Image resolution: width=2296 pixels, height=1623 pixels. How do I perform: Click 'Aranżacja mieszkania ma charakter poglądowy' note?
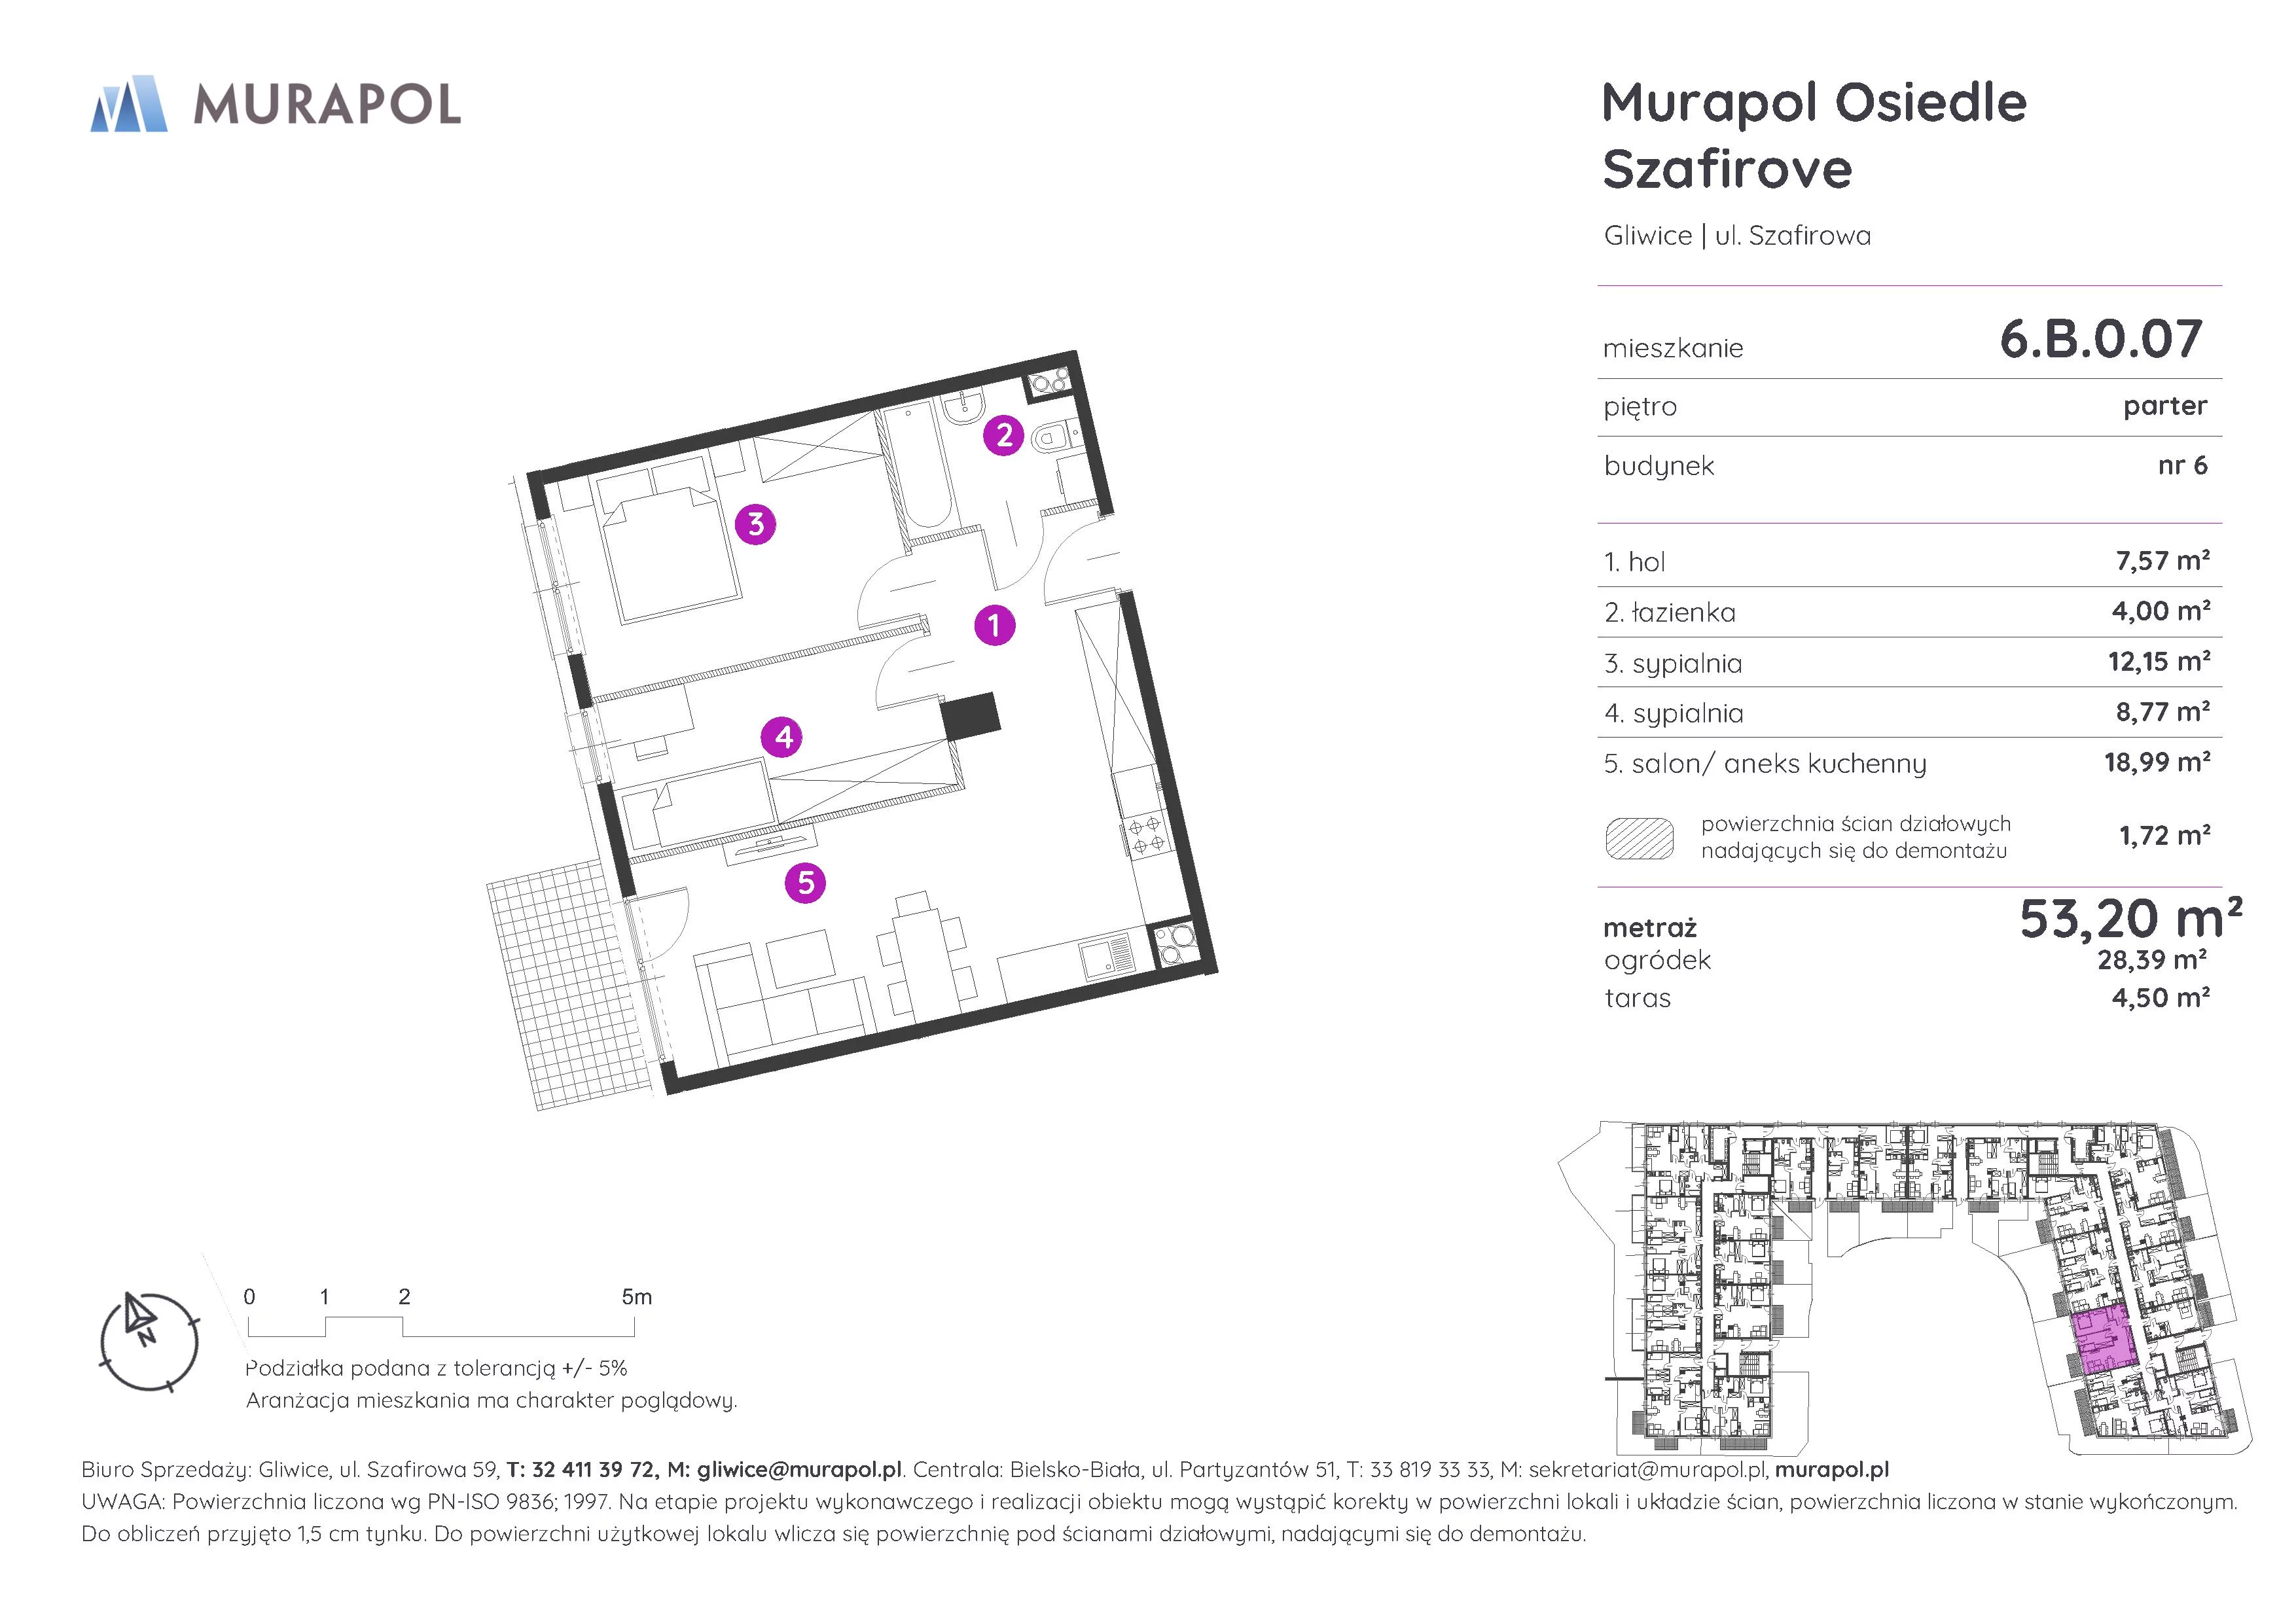(491, 1400)
